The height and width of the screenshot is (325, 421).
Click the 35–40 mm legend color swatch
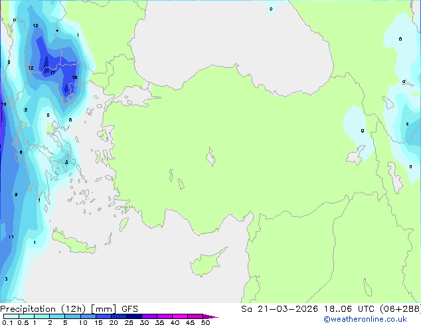coord(165,316)
